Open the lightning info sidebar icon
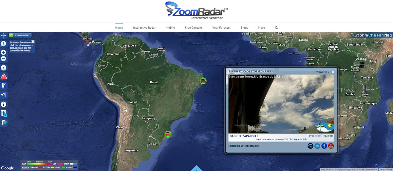 tap(4, 113)
